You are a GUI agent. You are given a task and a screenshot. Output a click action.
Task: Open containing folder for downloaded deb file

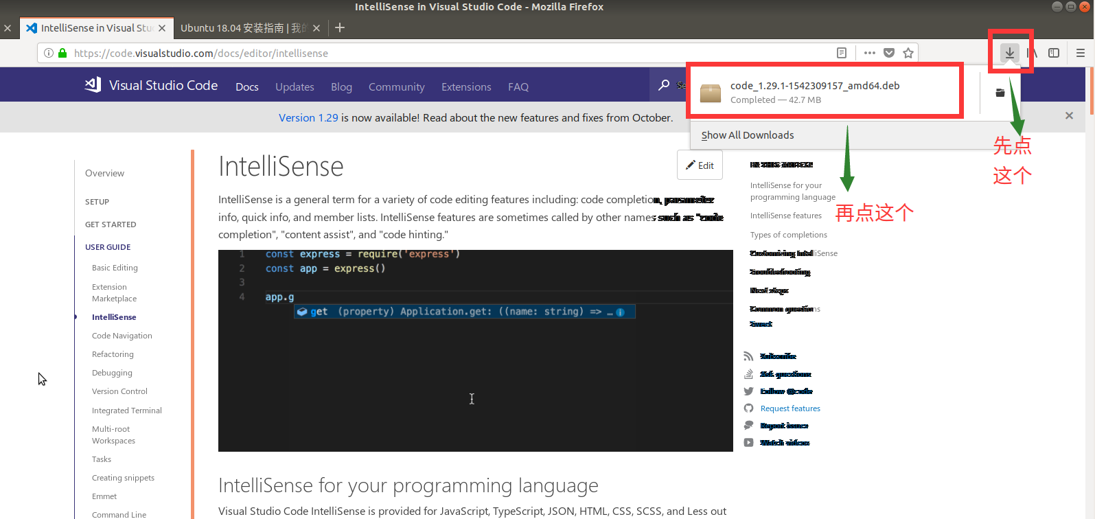coord(1000,93)
